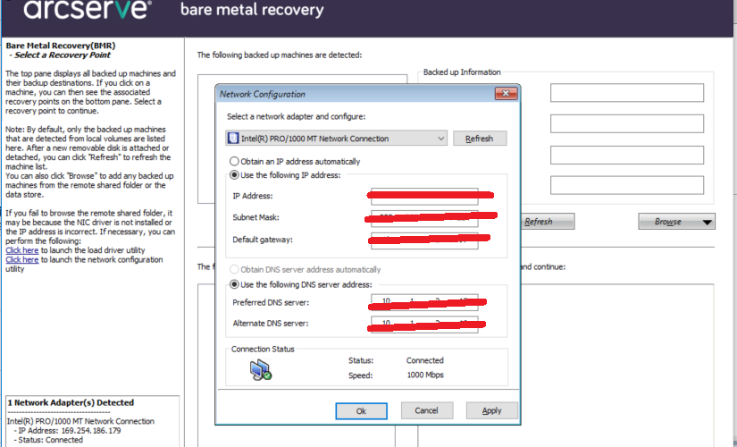
Task: Open network configuration utility link
Action: [x=22, y=260]
